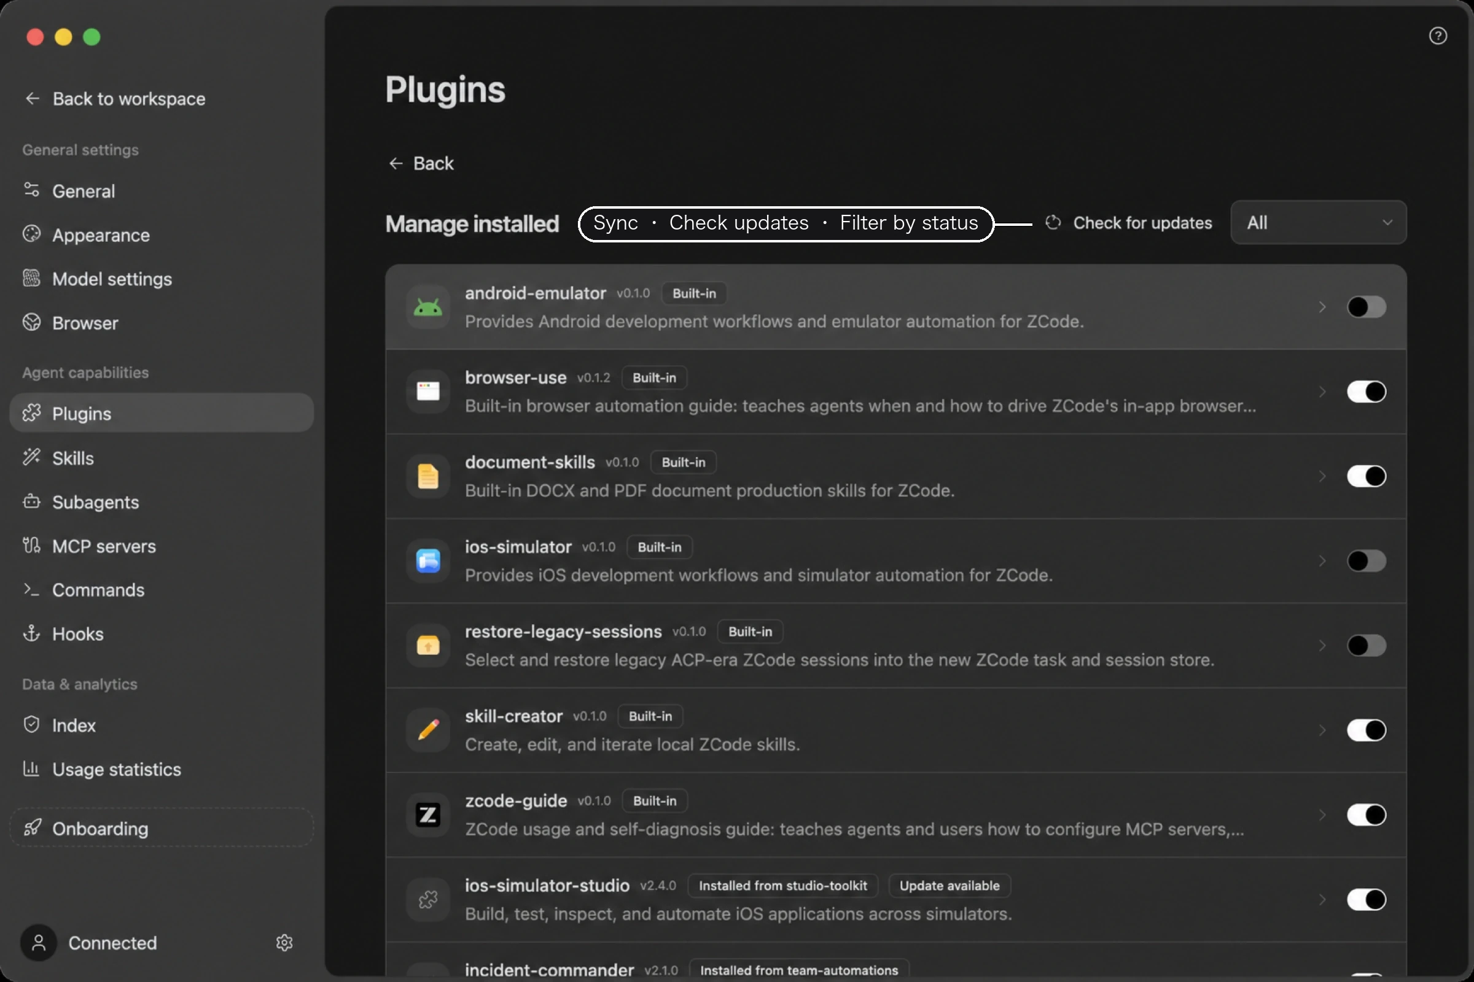Open Usage statistics page

point(162,769)
